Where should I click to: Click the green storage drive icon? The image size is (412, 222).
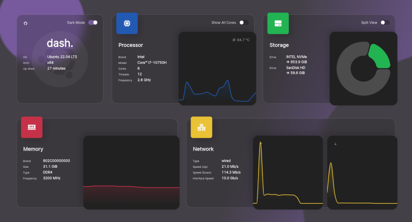click(x=278, y=23)
